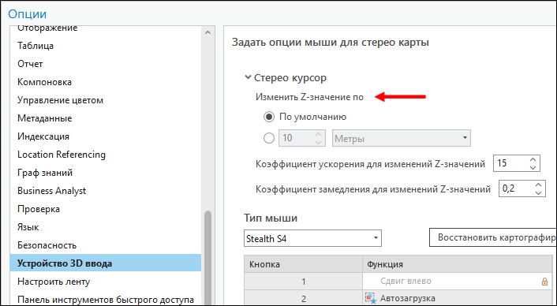Select Business Analyst options
The height and width of the screenshot is (306, 557).
click(x=52, y=191)
